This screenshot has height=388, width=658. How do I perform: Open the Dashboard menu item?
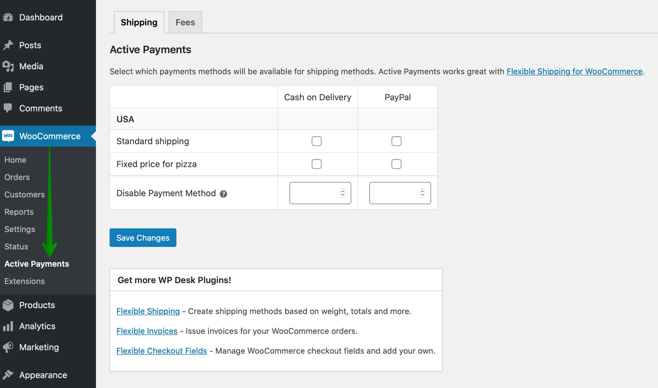click(41, 17)
